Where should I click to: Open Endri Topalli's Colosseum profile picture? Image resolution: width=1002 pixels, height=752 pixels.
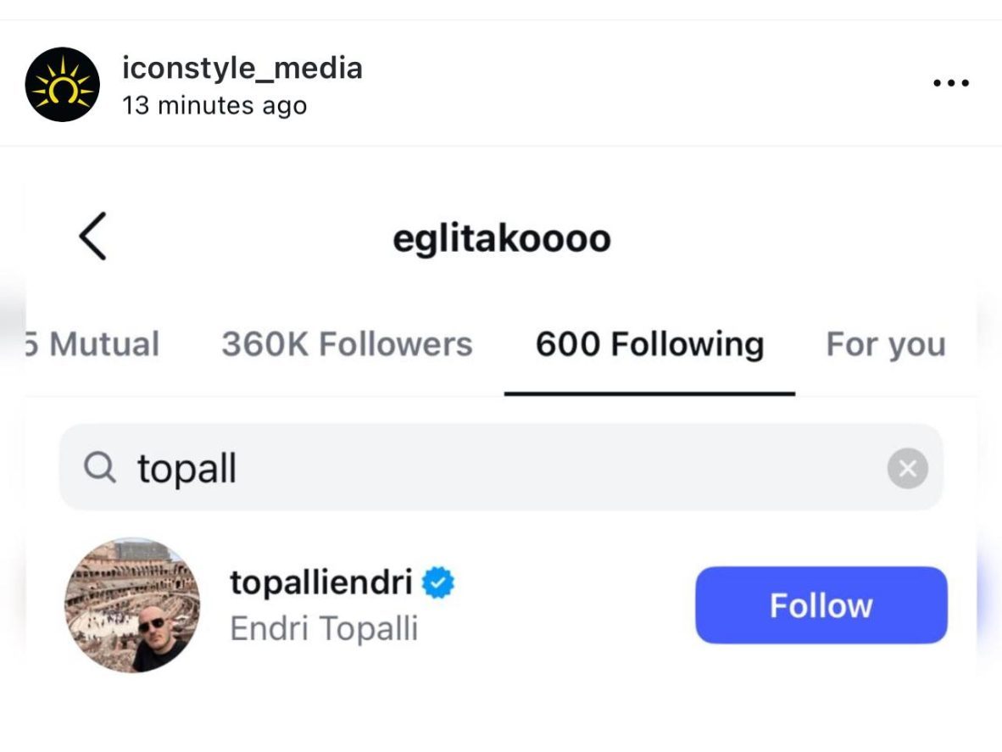point(132,604)
